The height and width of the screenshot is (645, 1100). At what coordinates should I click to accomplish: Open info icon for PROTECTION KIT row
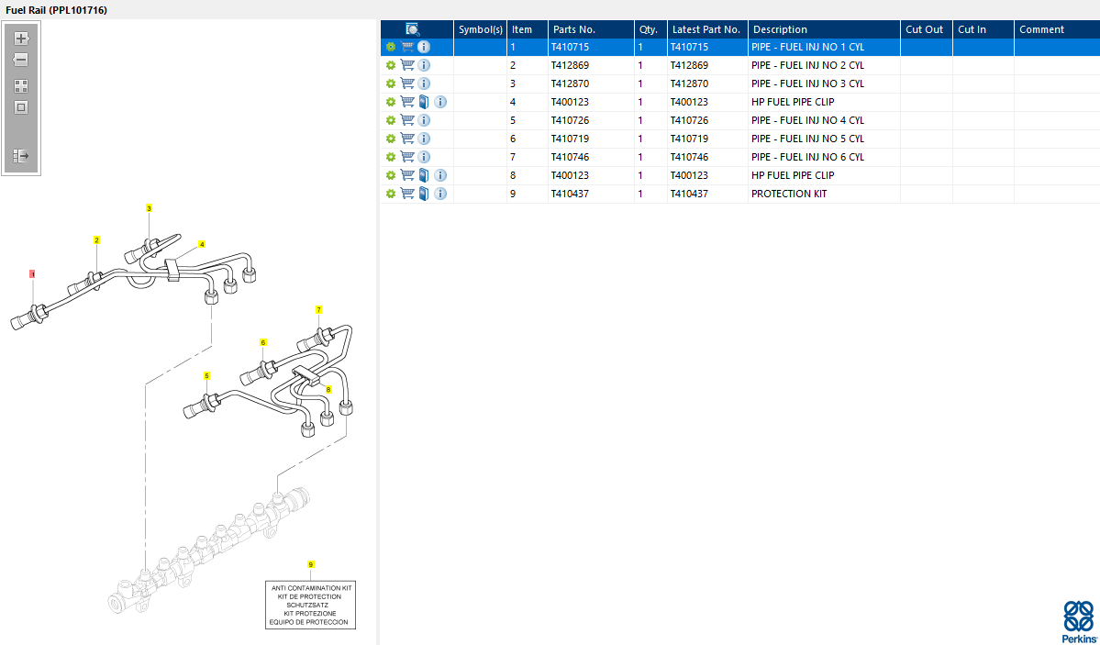tap(440, 193)
